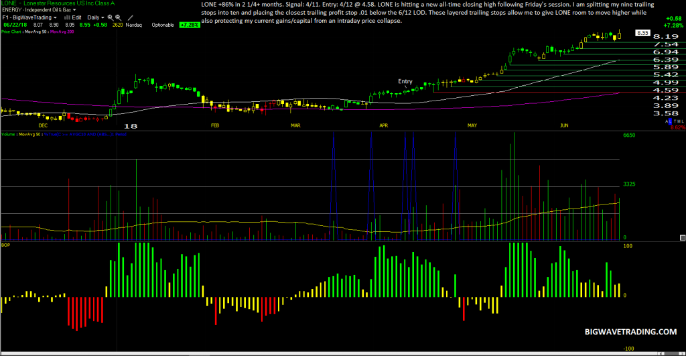
Task: Click the %True condition indicator label
Action: (85, 135)
